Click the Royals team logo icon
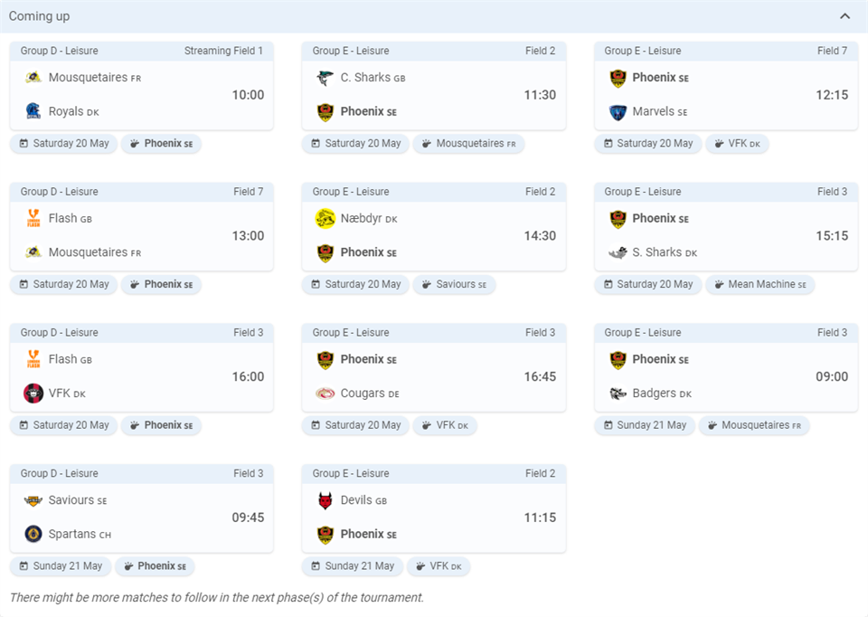Image resolution: width=868 pixels, height=617 pixels. 33,111
